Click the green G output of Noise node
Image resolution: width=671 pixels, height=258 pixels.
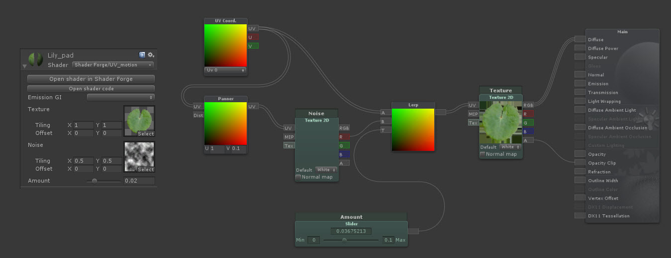point(344,146)
